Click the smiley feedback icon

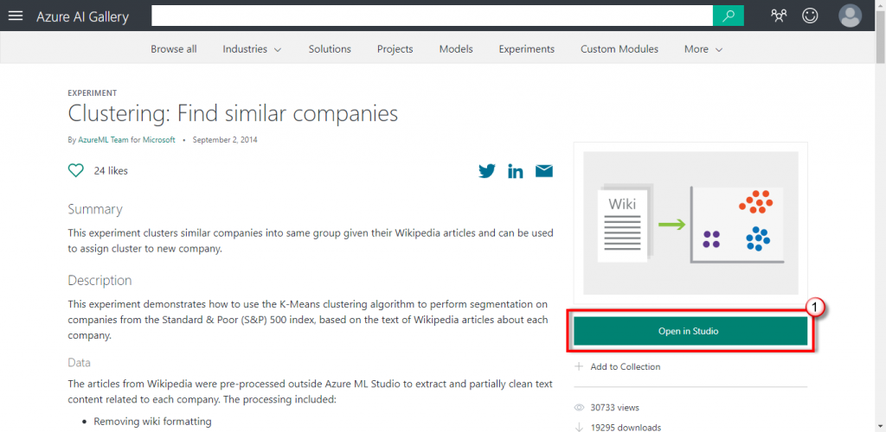[810, 16]
